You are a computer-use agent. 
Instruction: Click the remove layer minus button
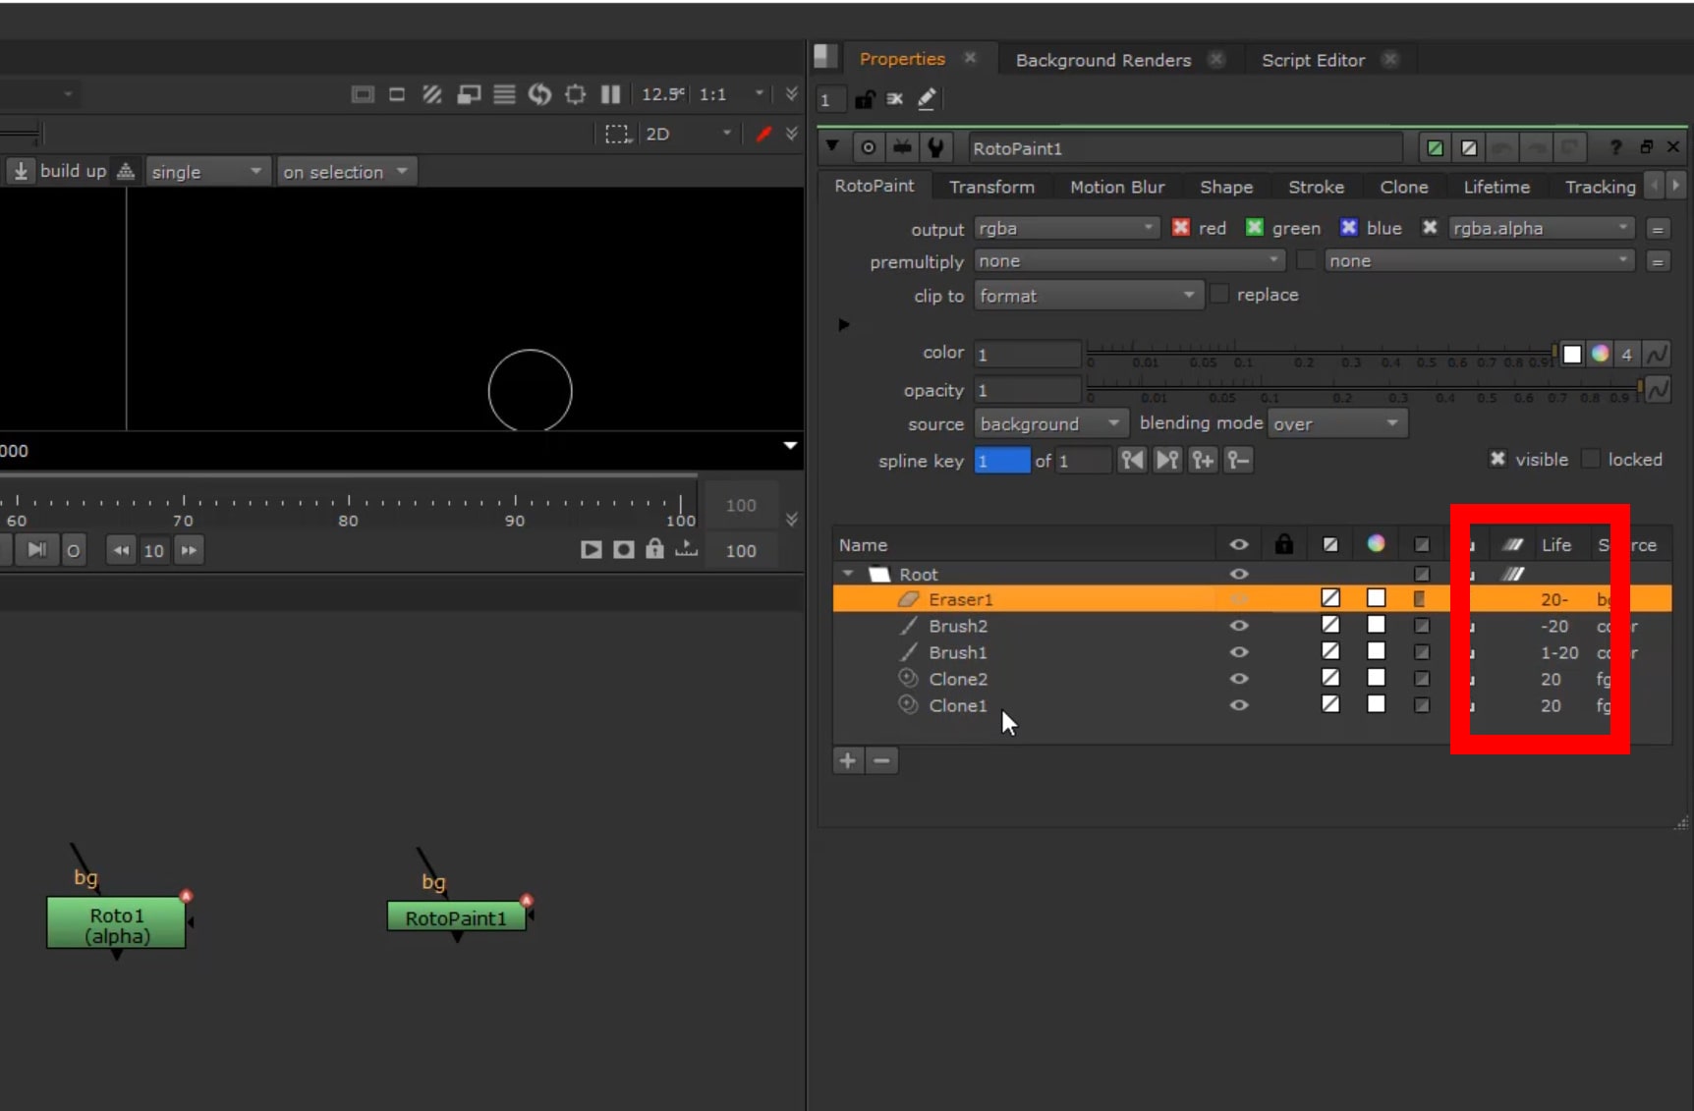pyautogui.click(x=882, y=760)
